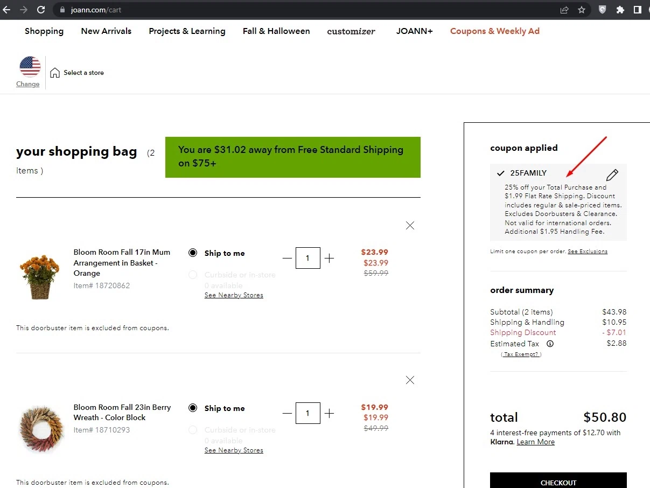Open the JOANN+ menu item
This screenshot has height=488, width=650.
tap(414, 31)
